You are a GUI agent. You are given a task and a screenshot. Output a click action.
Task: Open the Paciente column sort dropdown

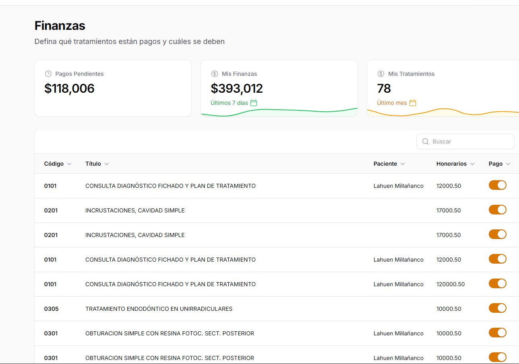pyautogui.click(x=403, y=164)
